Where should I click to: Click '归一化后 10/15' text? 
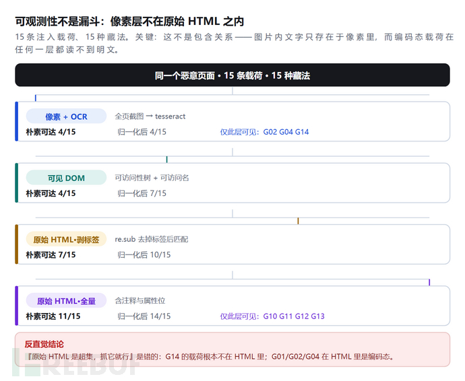coord(144,255)
